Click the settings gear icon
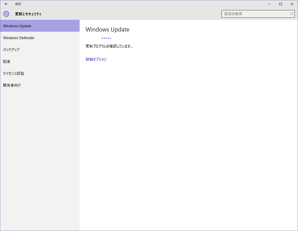The height and width of the screenshot is (231, 298). click(6, 14)
